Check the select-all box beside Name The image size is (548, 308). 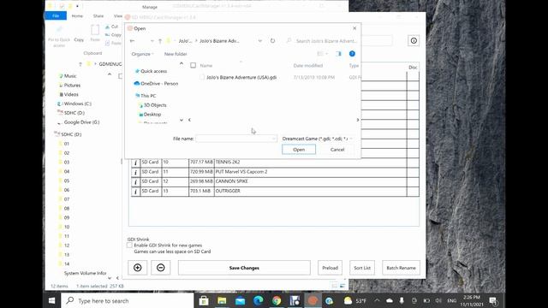pyautogui.click(x=193, y=65)
